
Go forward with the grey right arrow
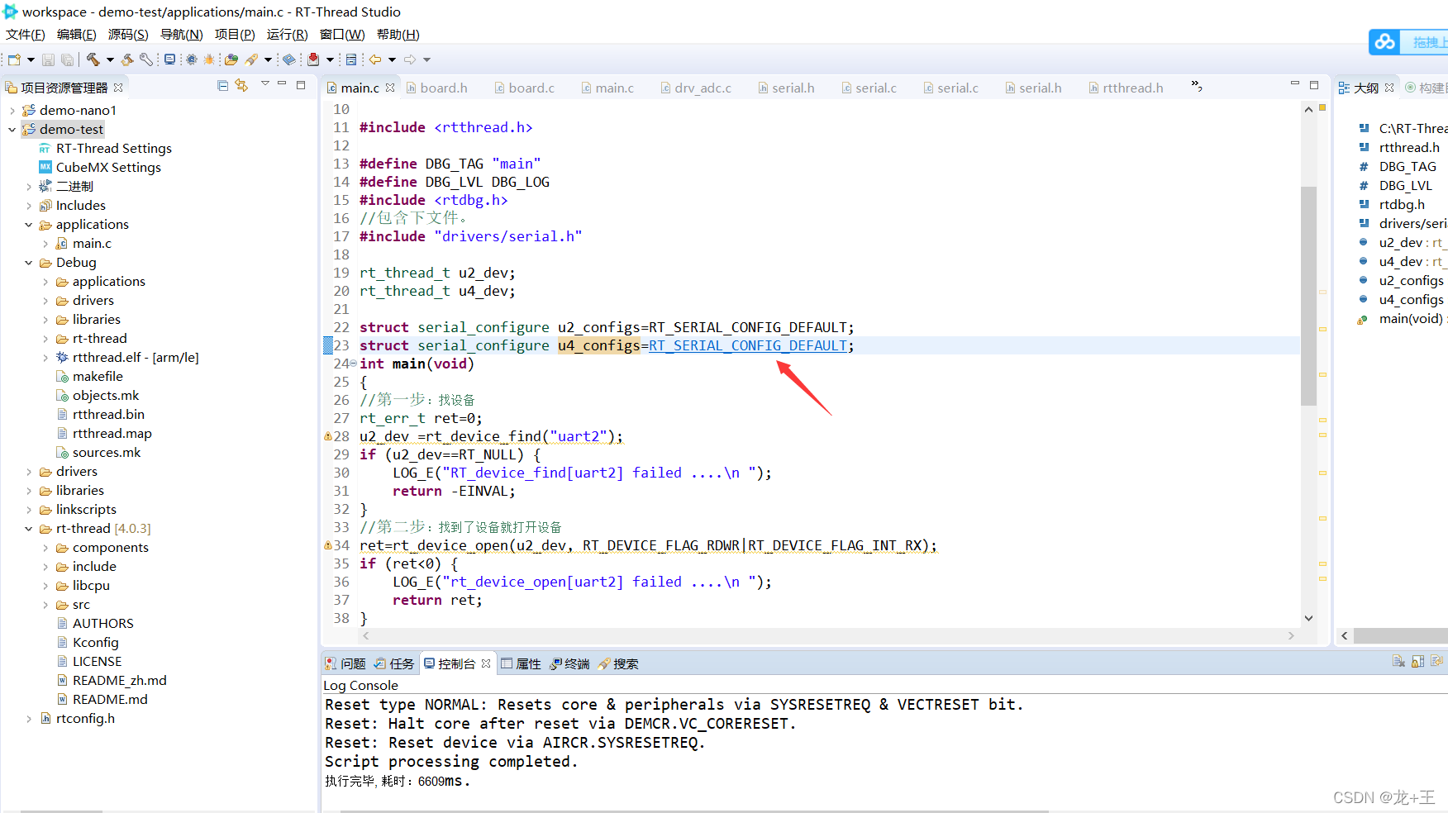(410, 59)
